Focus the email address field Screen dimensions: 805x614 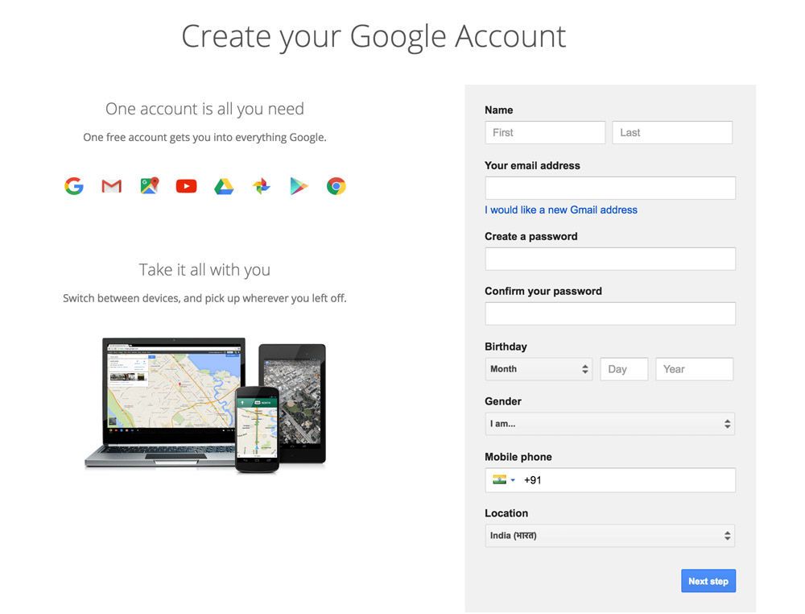(x=610, y=188)
